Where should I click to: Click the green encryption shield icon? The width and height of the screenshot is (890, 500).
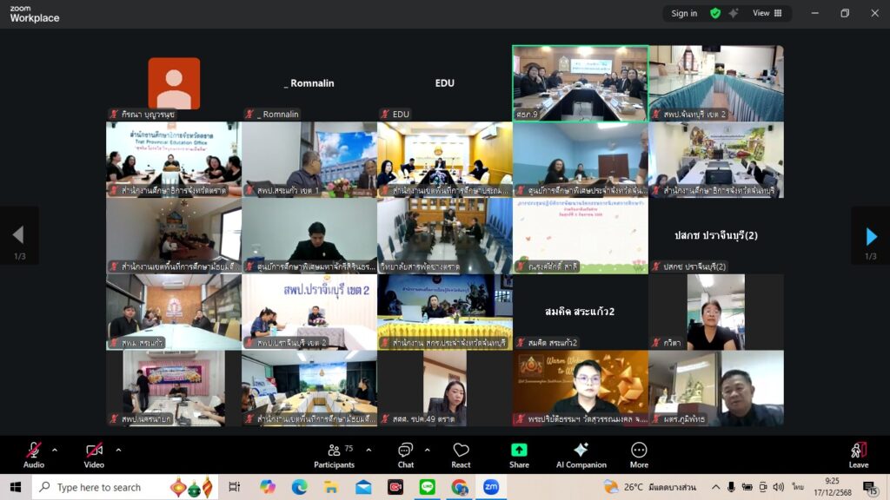point(715,13)
